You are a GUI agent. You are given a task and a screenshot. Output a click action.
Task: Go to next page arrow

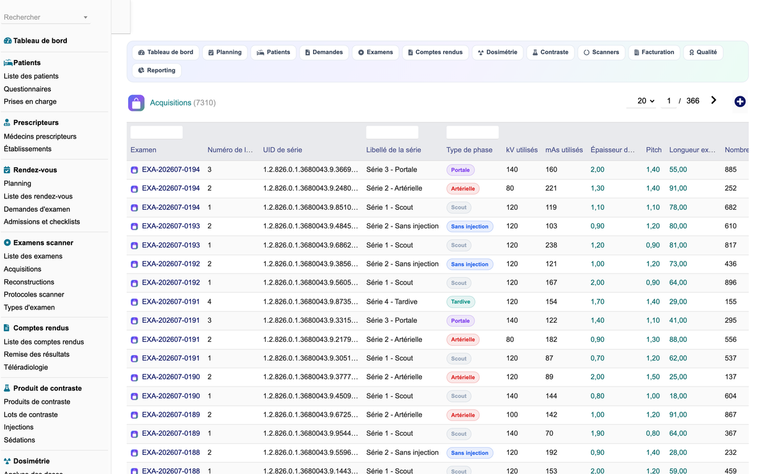(713, 100)
